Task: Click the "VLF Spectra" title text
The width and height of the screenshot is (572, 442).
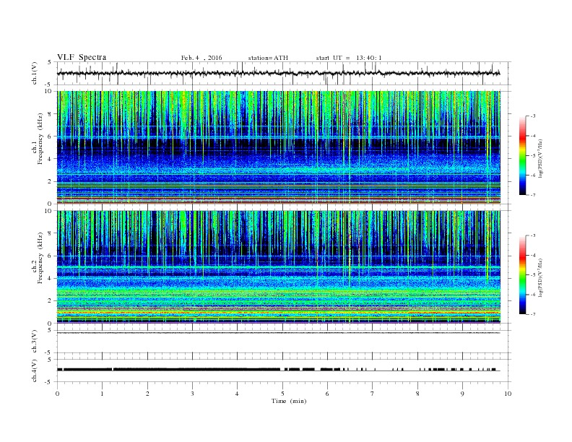Action: (x=82, y=57)
